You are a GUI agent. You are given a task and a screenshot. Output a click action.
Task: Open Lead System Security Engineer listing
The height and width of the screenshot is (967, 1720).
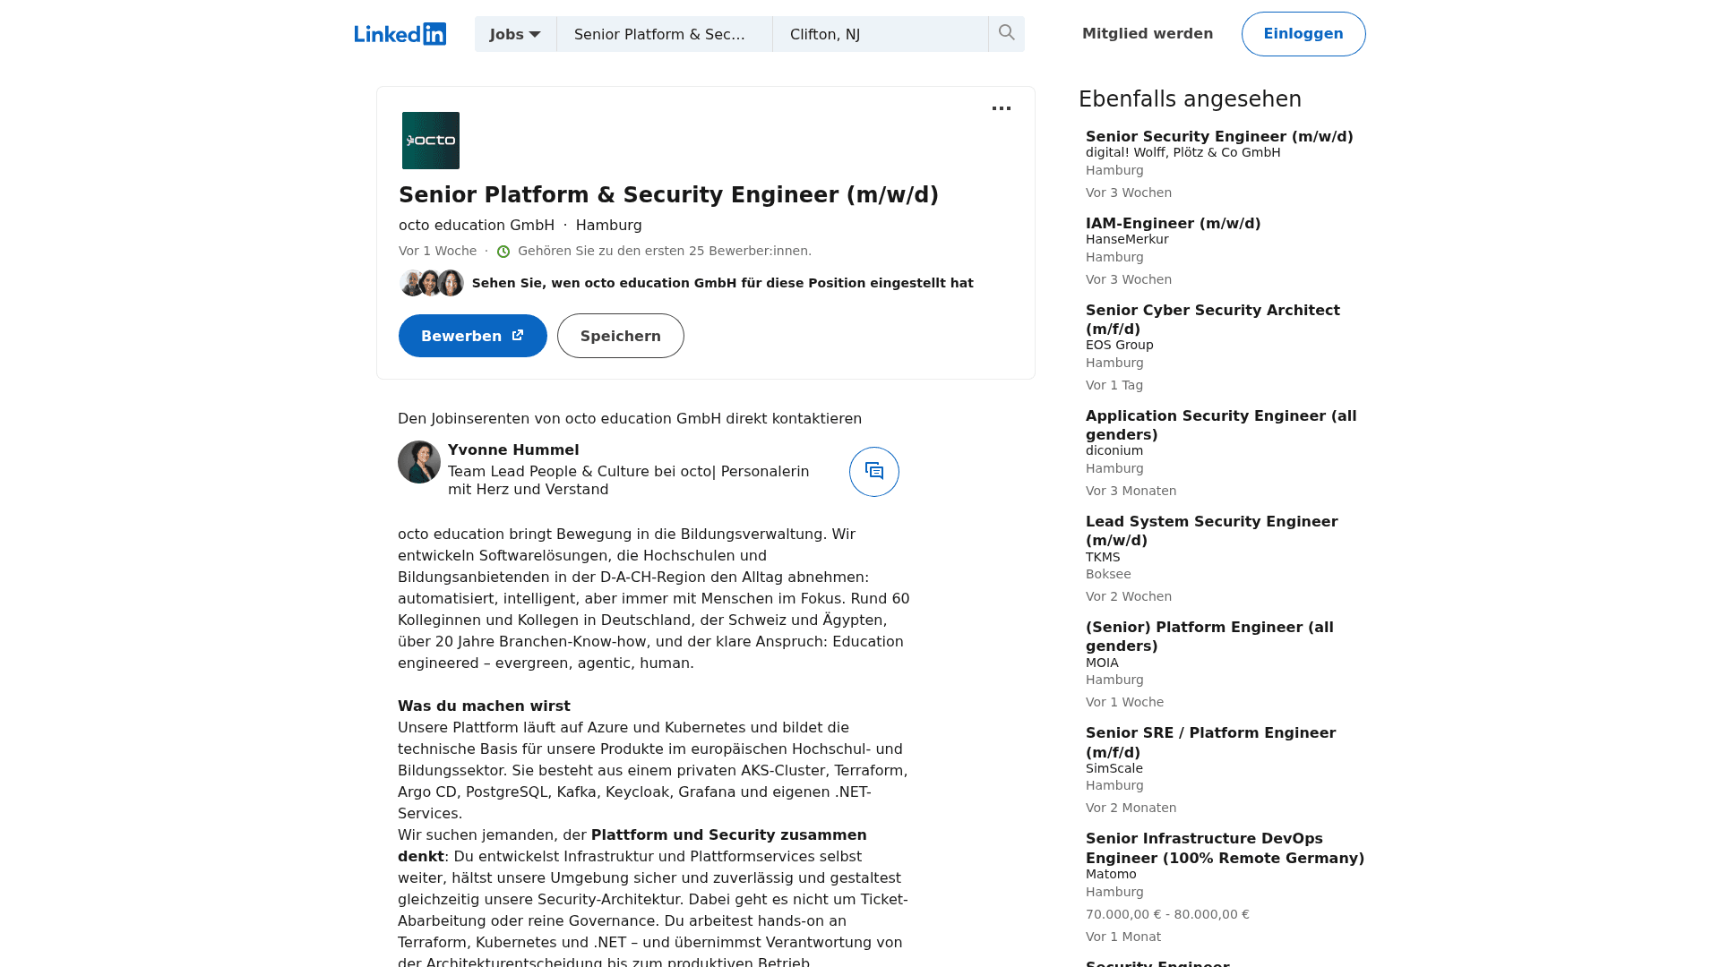1211,531
